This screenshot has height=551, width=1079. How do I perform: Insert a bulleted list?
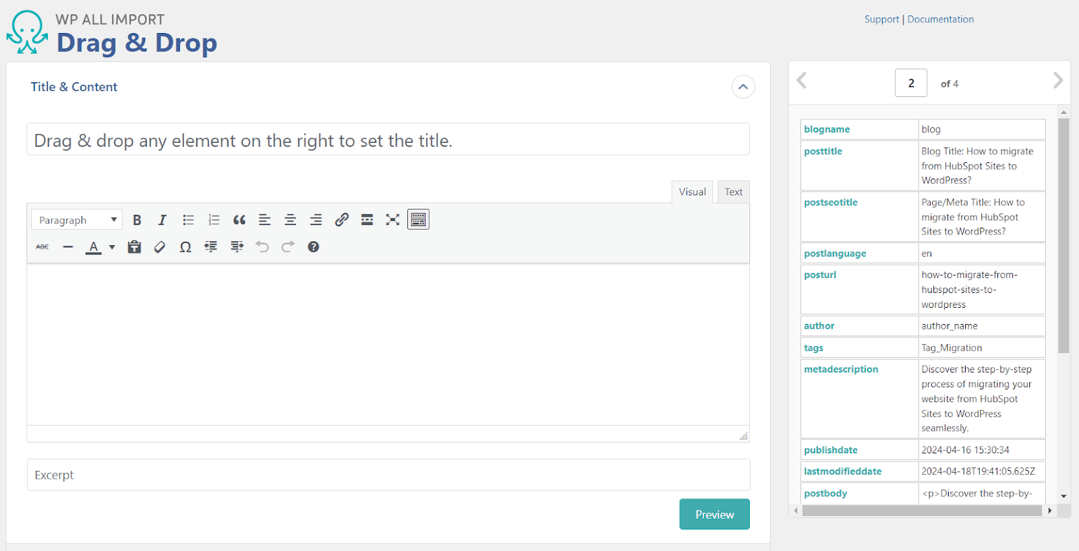point(188,220)
